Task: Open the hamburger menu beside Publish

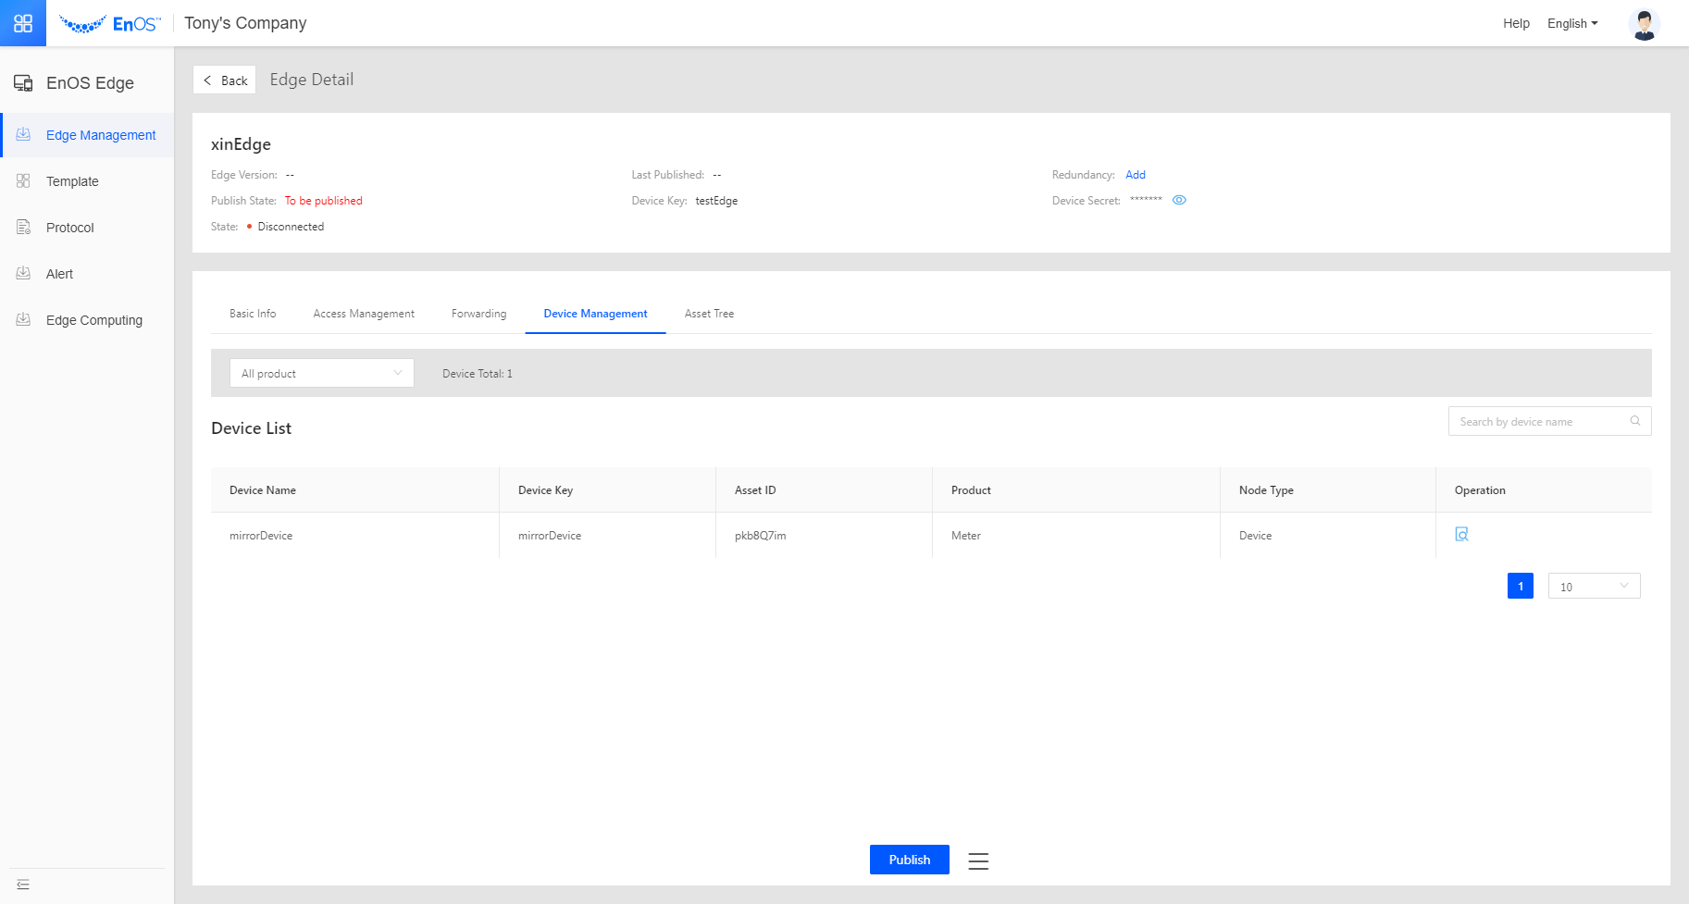Action: [978, 861]
